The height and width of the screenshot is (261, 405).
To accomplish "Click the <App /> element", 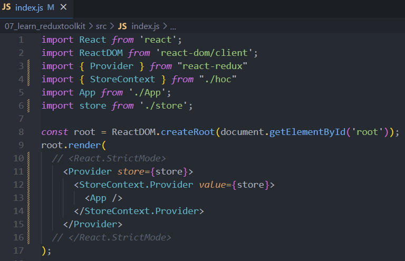I will tap(103, 198).
